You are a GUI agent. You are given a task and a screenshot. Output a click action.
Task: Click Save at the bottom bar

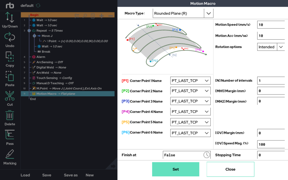click(x=47, y=175)
